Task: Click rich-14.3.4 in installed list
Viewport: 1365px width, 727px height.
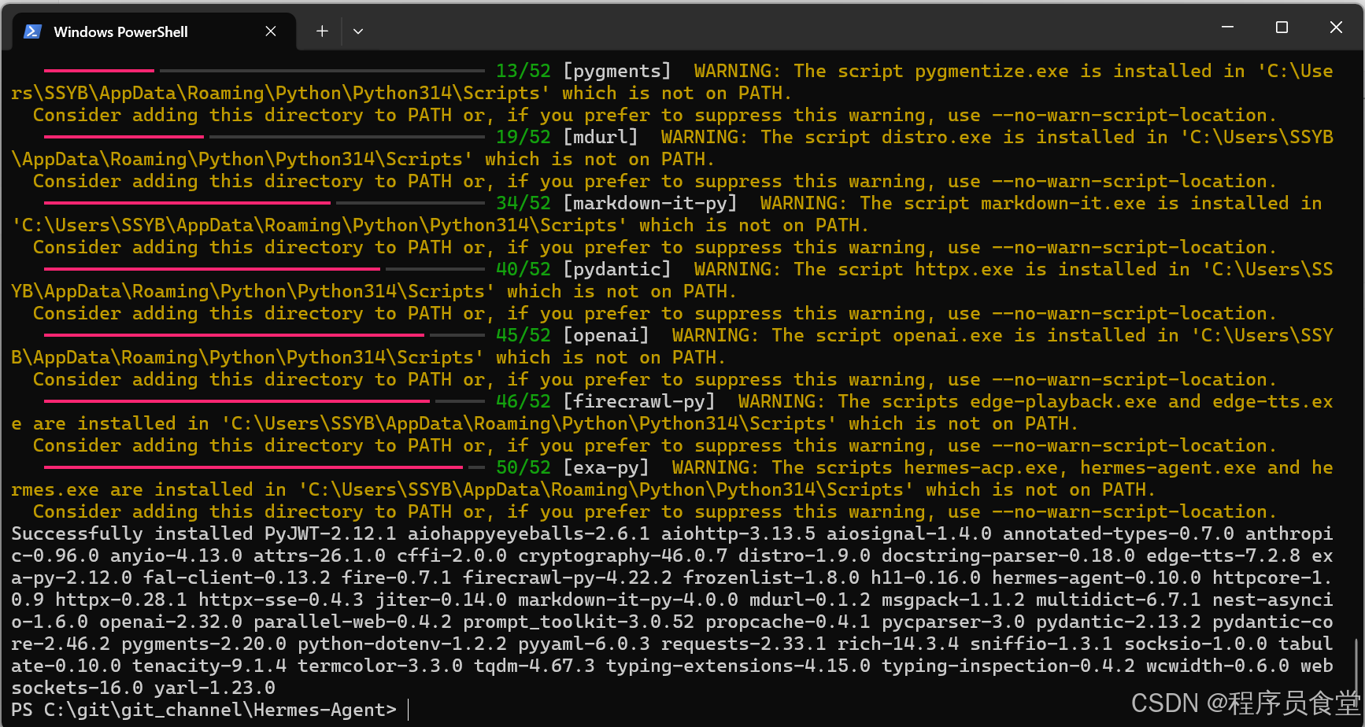Action: (898, 644)
